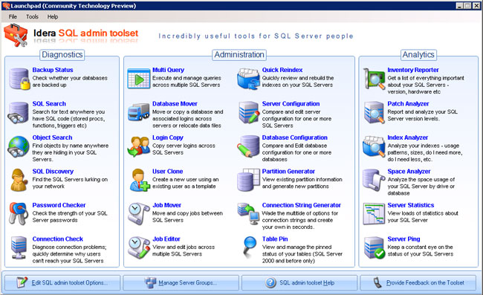The height and width of the screenshot is (295, 483).
Task: Click Edit SQL admin toolset Options button
Action: (x=62, y=282)
